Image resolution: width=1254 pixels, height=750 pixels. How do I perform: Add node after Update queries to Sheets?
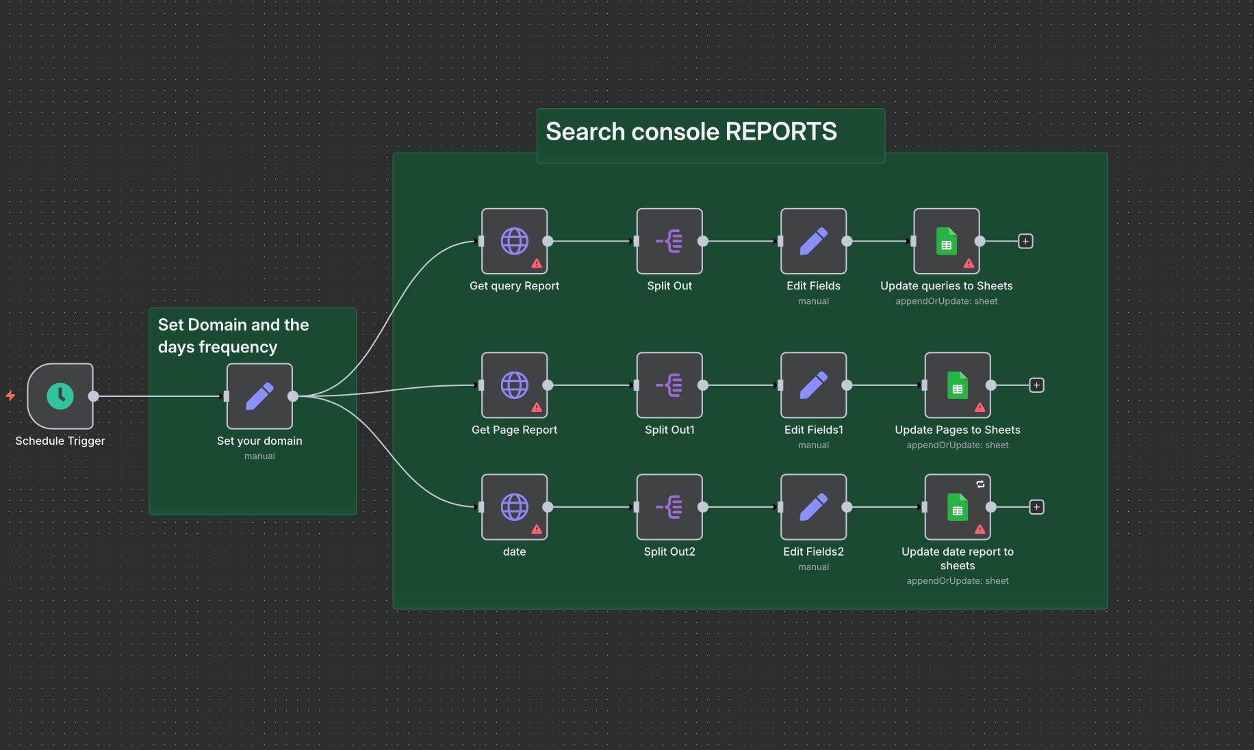tap(1025, 241)
